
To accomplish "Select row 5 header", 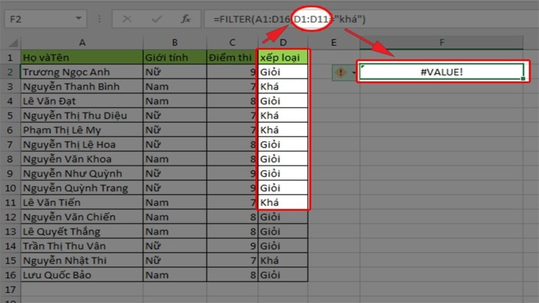I will [x=10, y=116].
